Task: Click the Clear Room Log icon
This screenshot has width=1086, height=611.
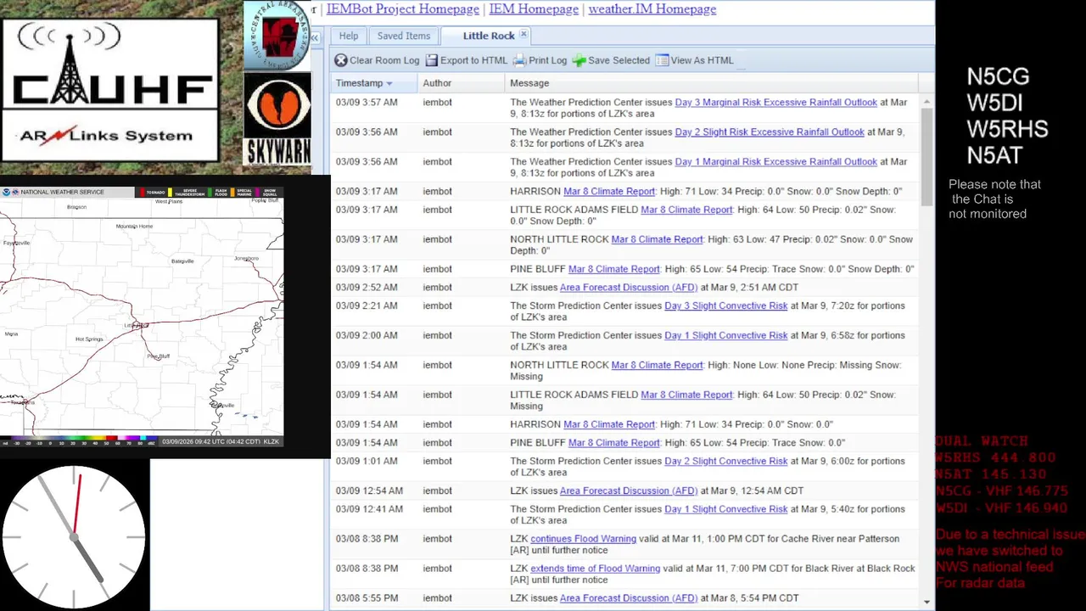Action: [x=340, y=60]
